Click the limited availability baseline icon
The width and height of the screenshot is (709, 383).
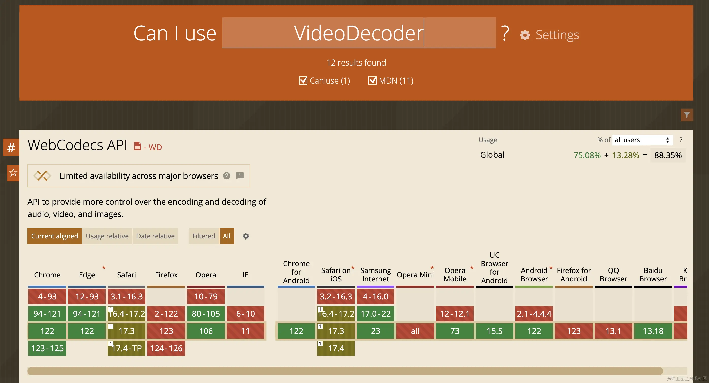tap(42, 176)
